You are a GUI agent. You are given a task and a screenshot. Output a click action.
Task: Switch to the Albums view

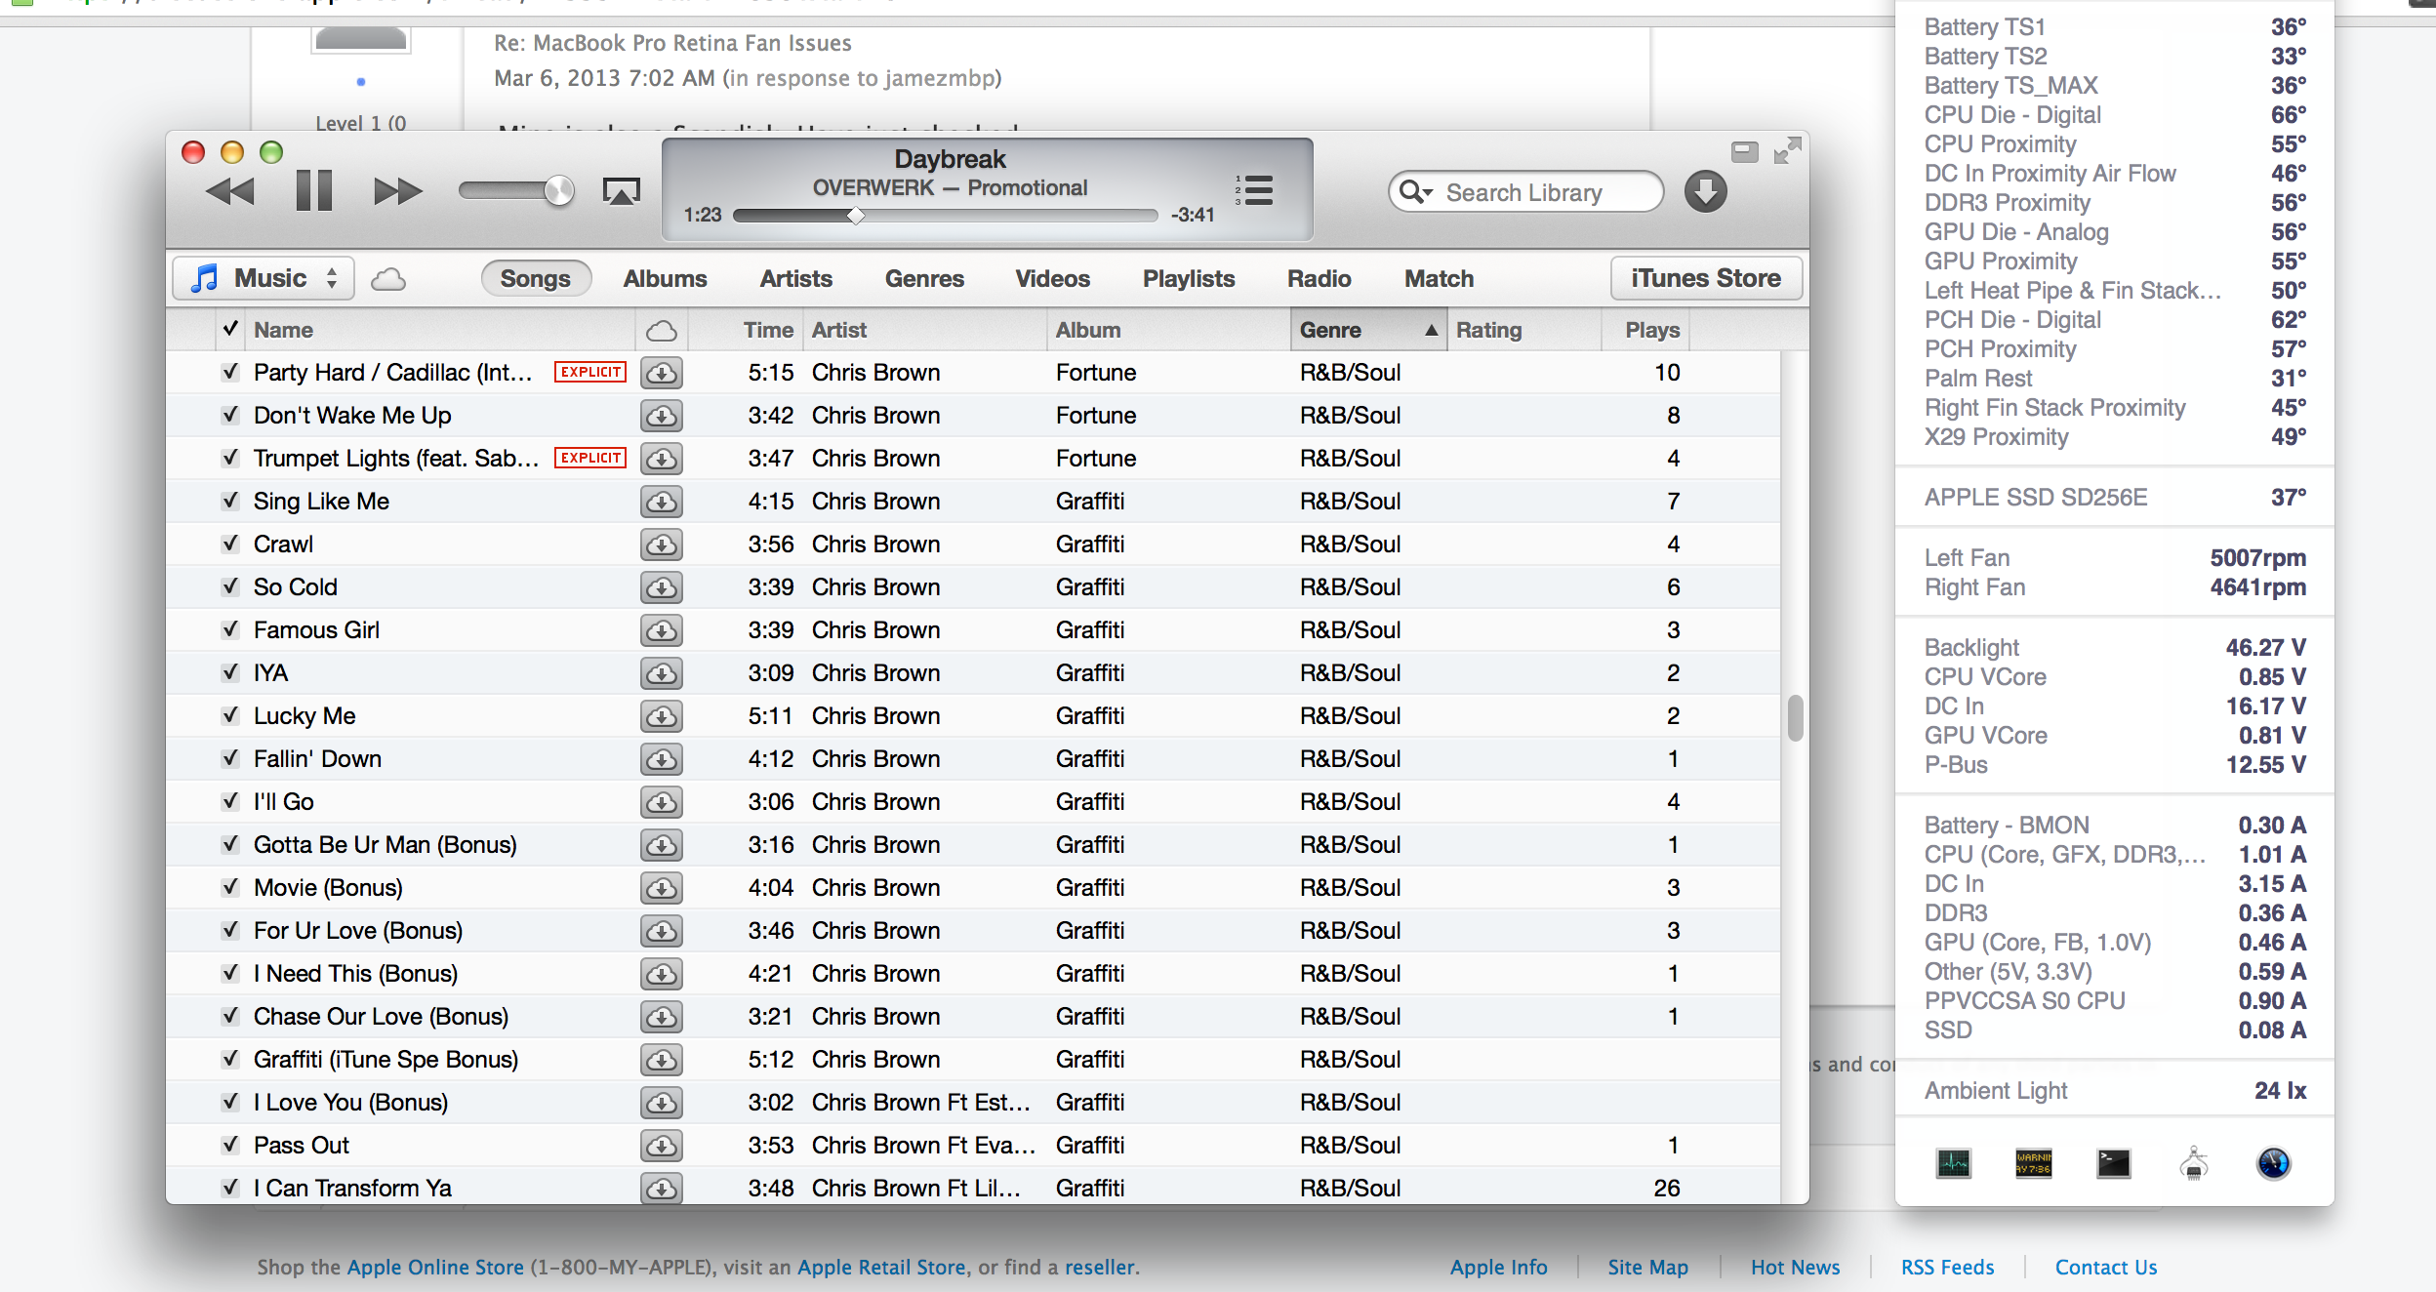coord(665,279)
